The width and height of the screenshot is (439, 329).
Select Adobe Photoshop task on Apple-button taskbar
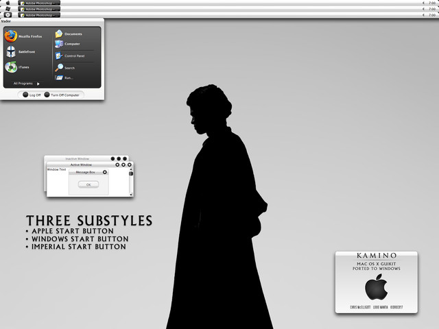pos(39,3)
